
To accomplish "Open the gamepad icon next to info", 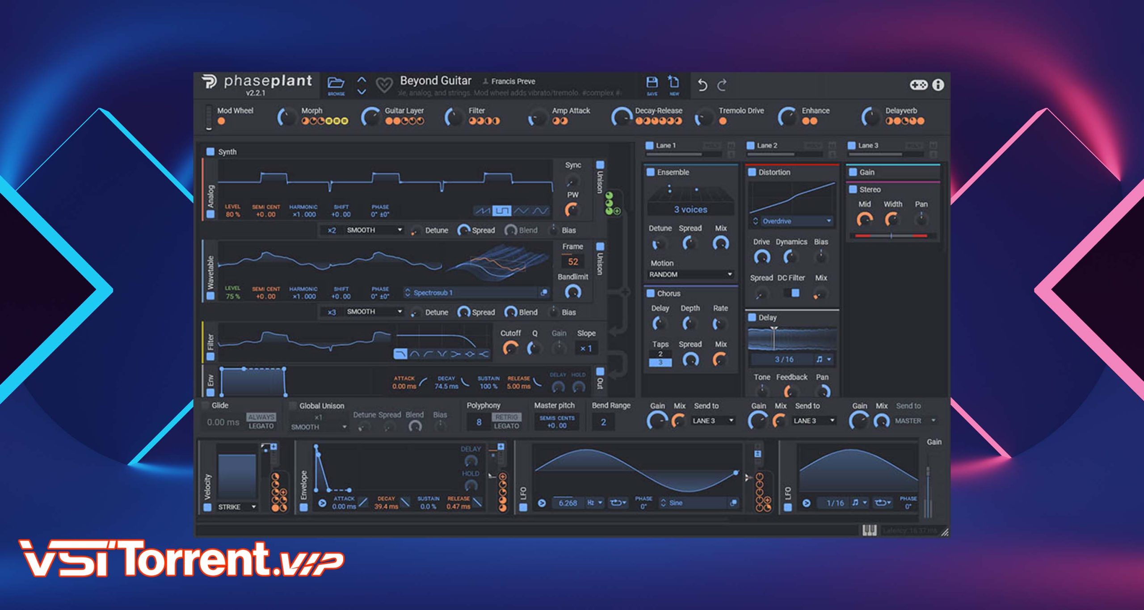I will coord(919,84).
